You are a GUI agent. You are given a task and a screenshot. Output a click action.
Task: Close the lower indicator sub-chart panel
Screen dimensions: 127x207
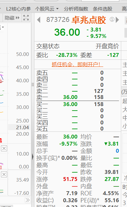click(x=4, y=175)
